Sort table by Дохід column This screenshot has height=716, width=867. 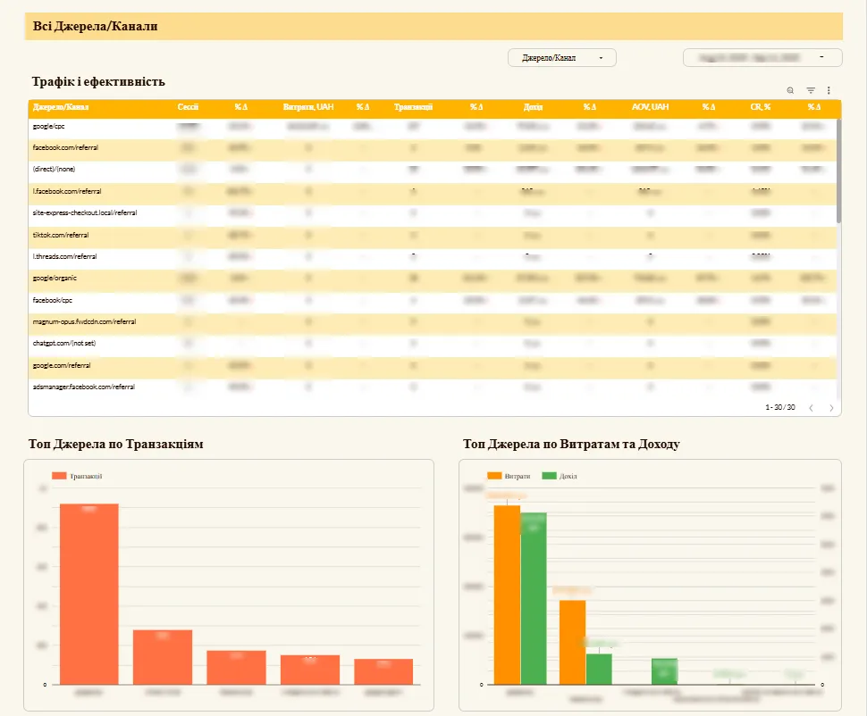pos(533,107)
